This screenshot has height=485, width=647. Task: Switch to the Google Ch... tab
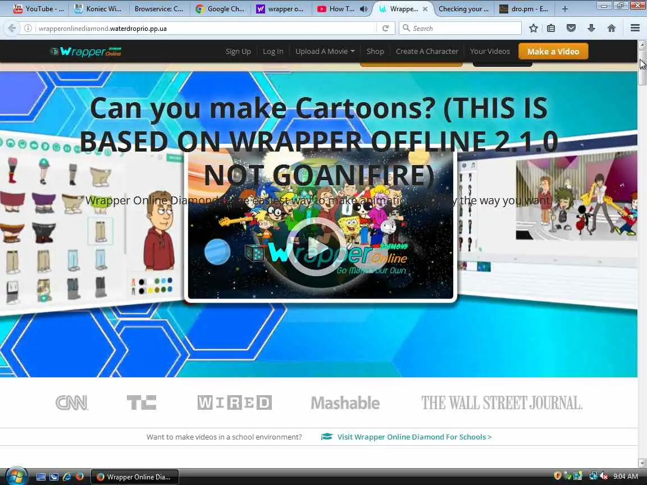[220, 8]
